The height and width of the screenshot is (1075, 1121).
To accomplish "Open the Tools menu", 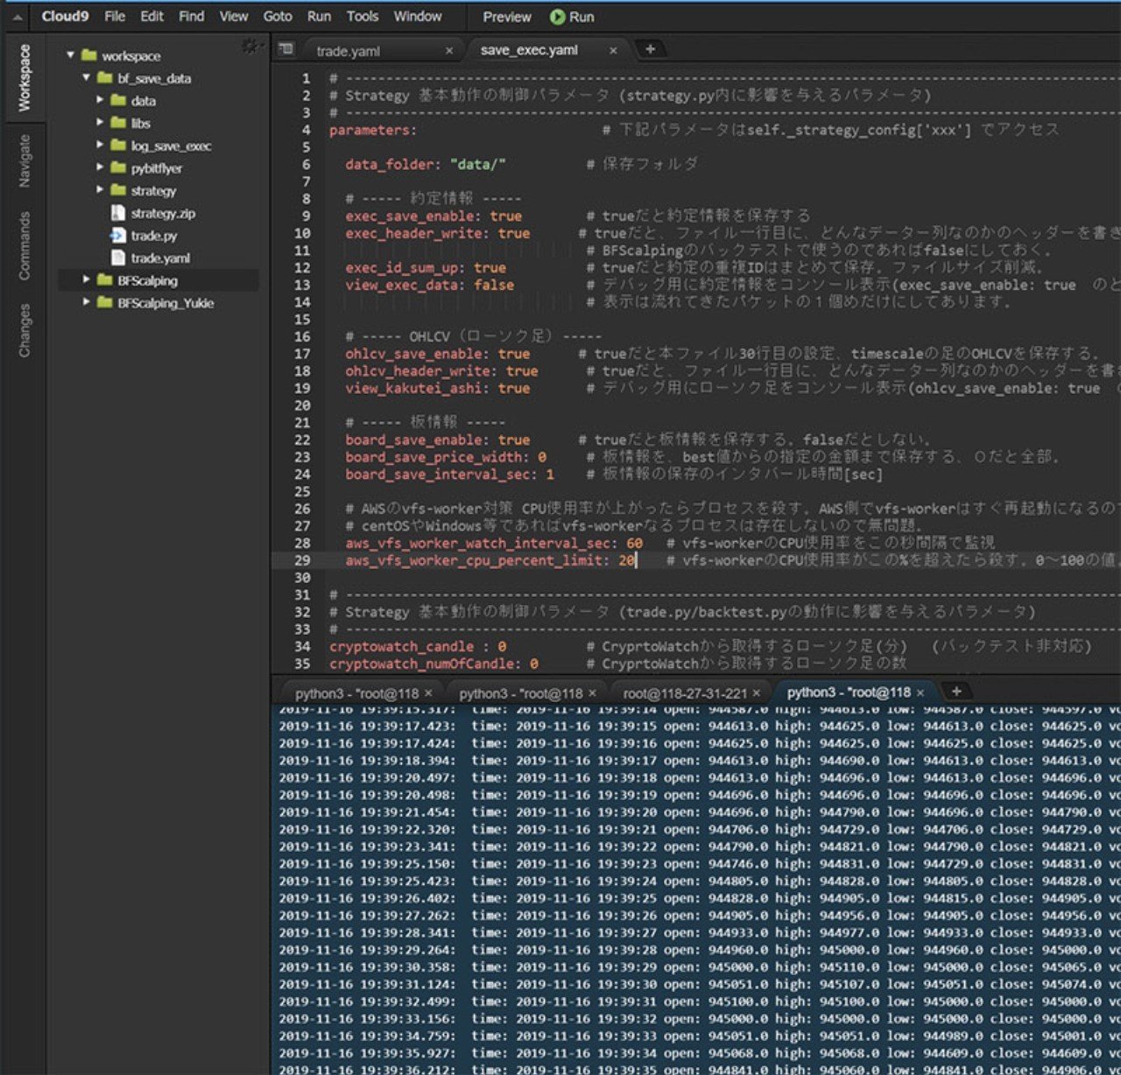I will 363,17.
